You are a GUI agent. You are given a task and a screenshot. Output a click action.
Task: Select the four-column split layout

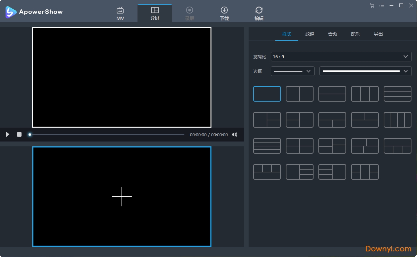[397, 120]
